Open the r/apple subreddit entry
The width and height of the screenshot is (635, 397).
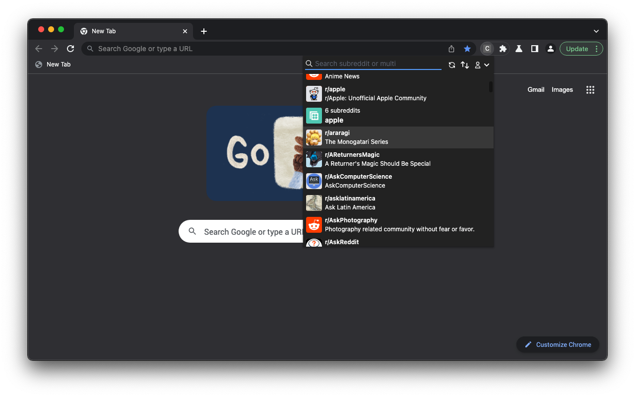point(398,94)
